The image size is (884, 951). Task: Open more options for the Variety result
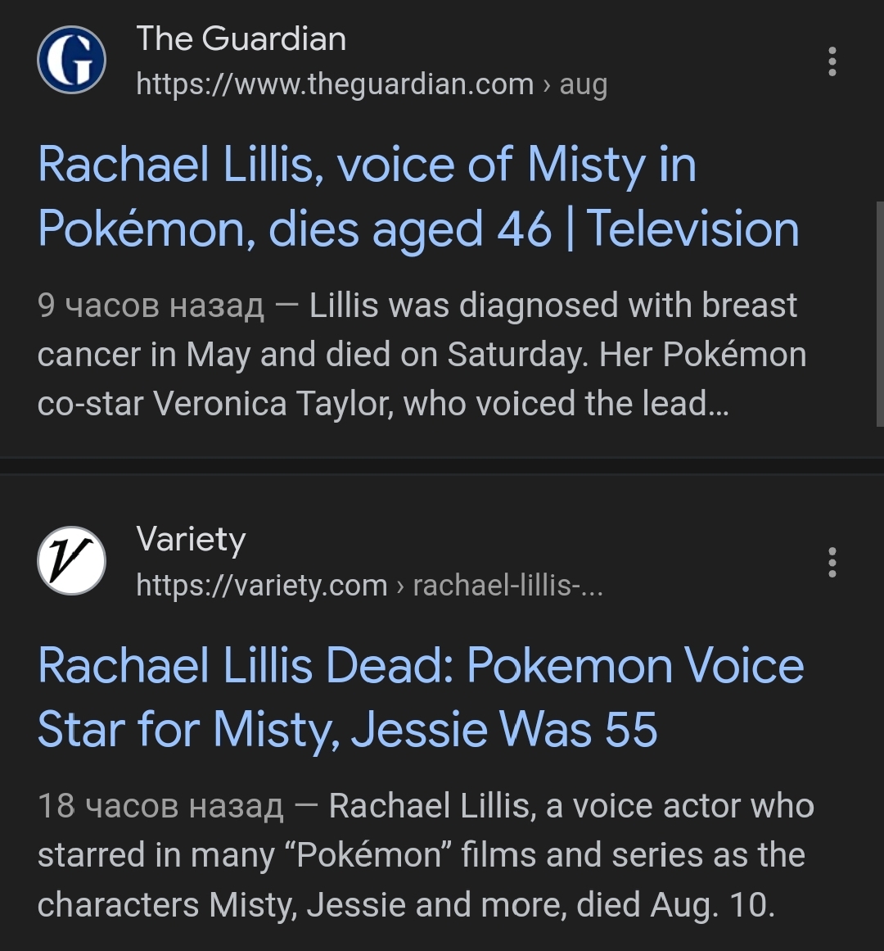tap(832, 562)
